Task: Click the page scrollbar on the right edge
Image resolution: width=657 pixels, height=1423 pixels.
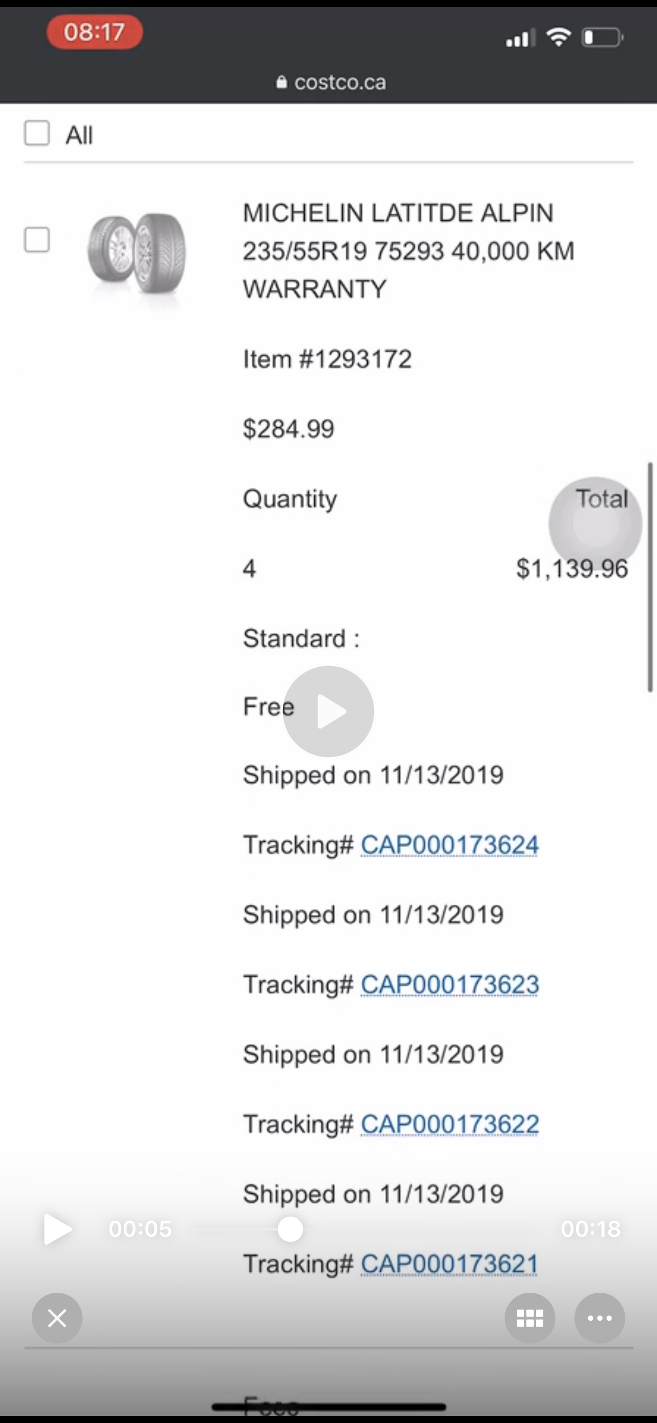Action: [650, 577]
